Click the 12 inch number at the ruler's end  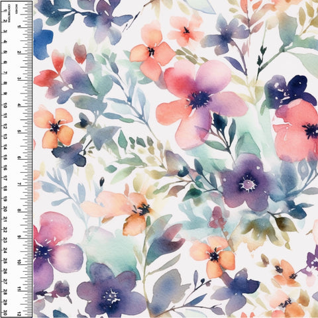click(x=19, y=314)
